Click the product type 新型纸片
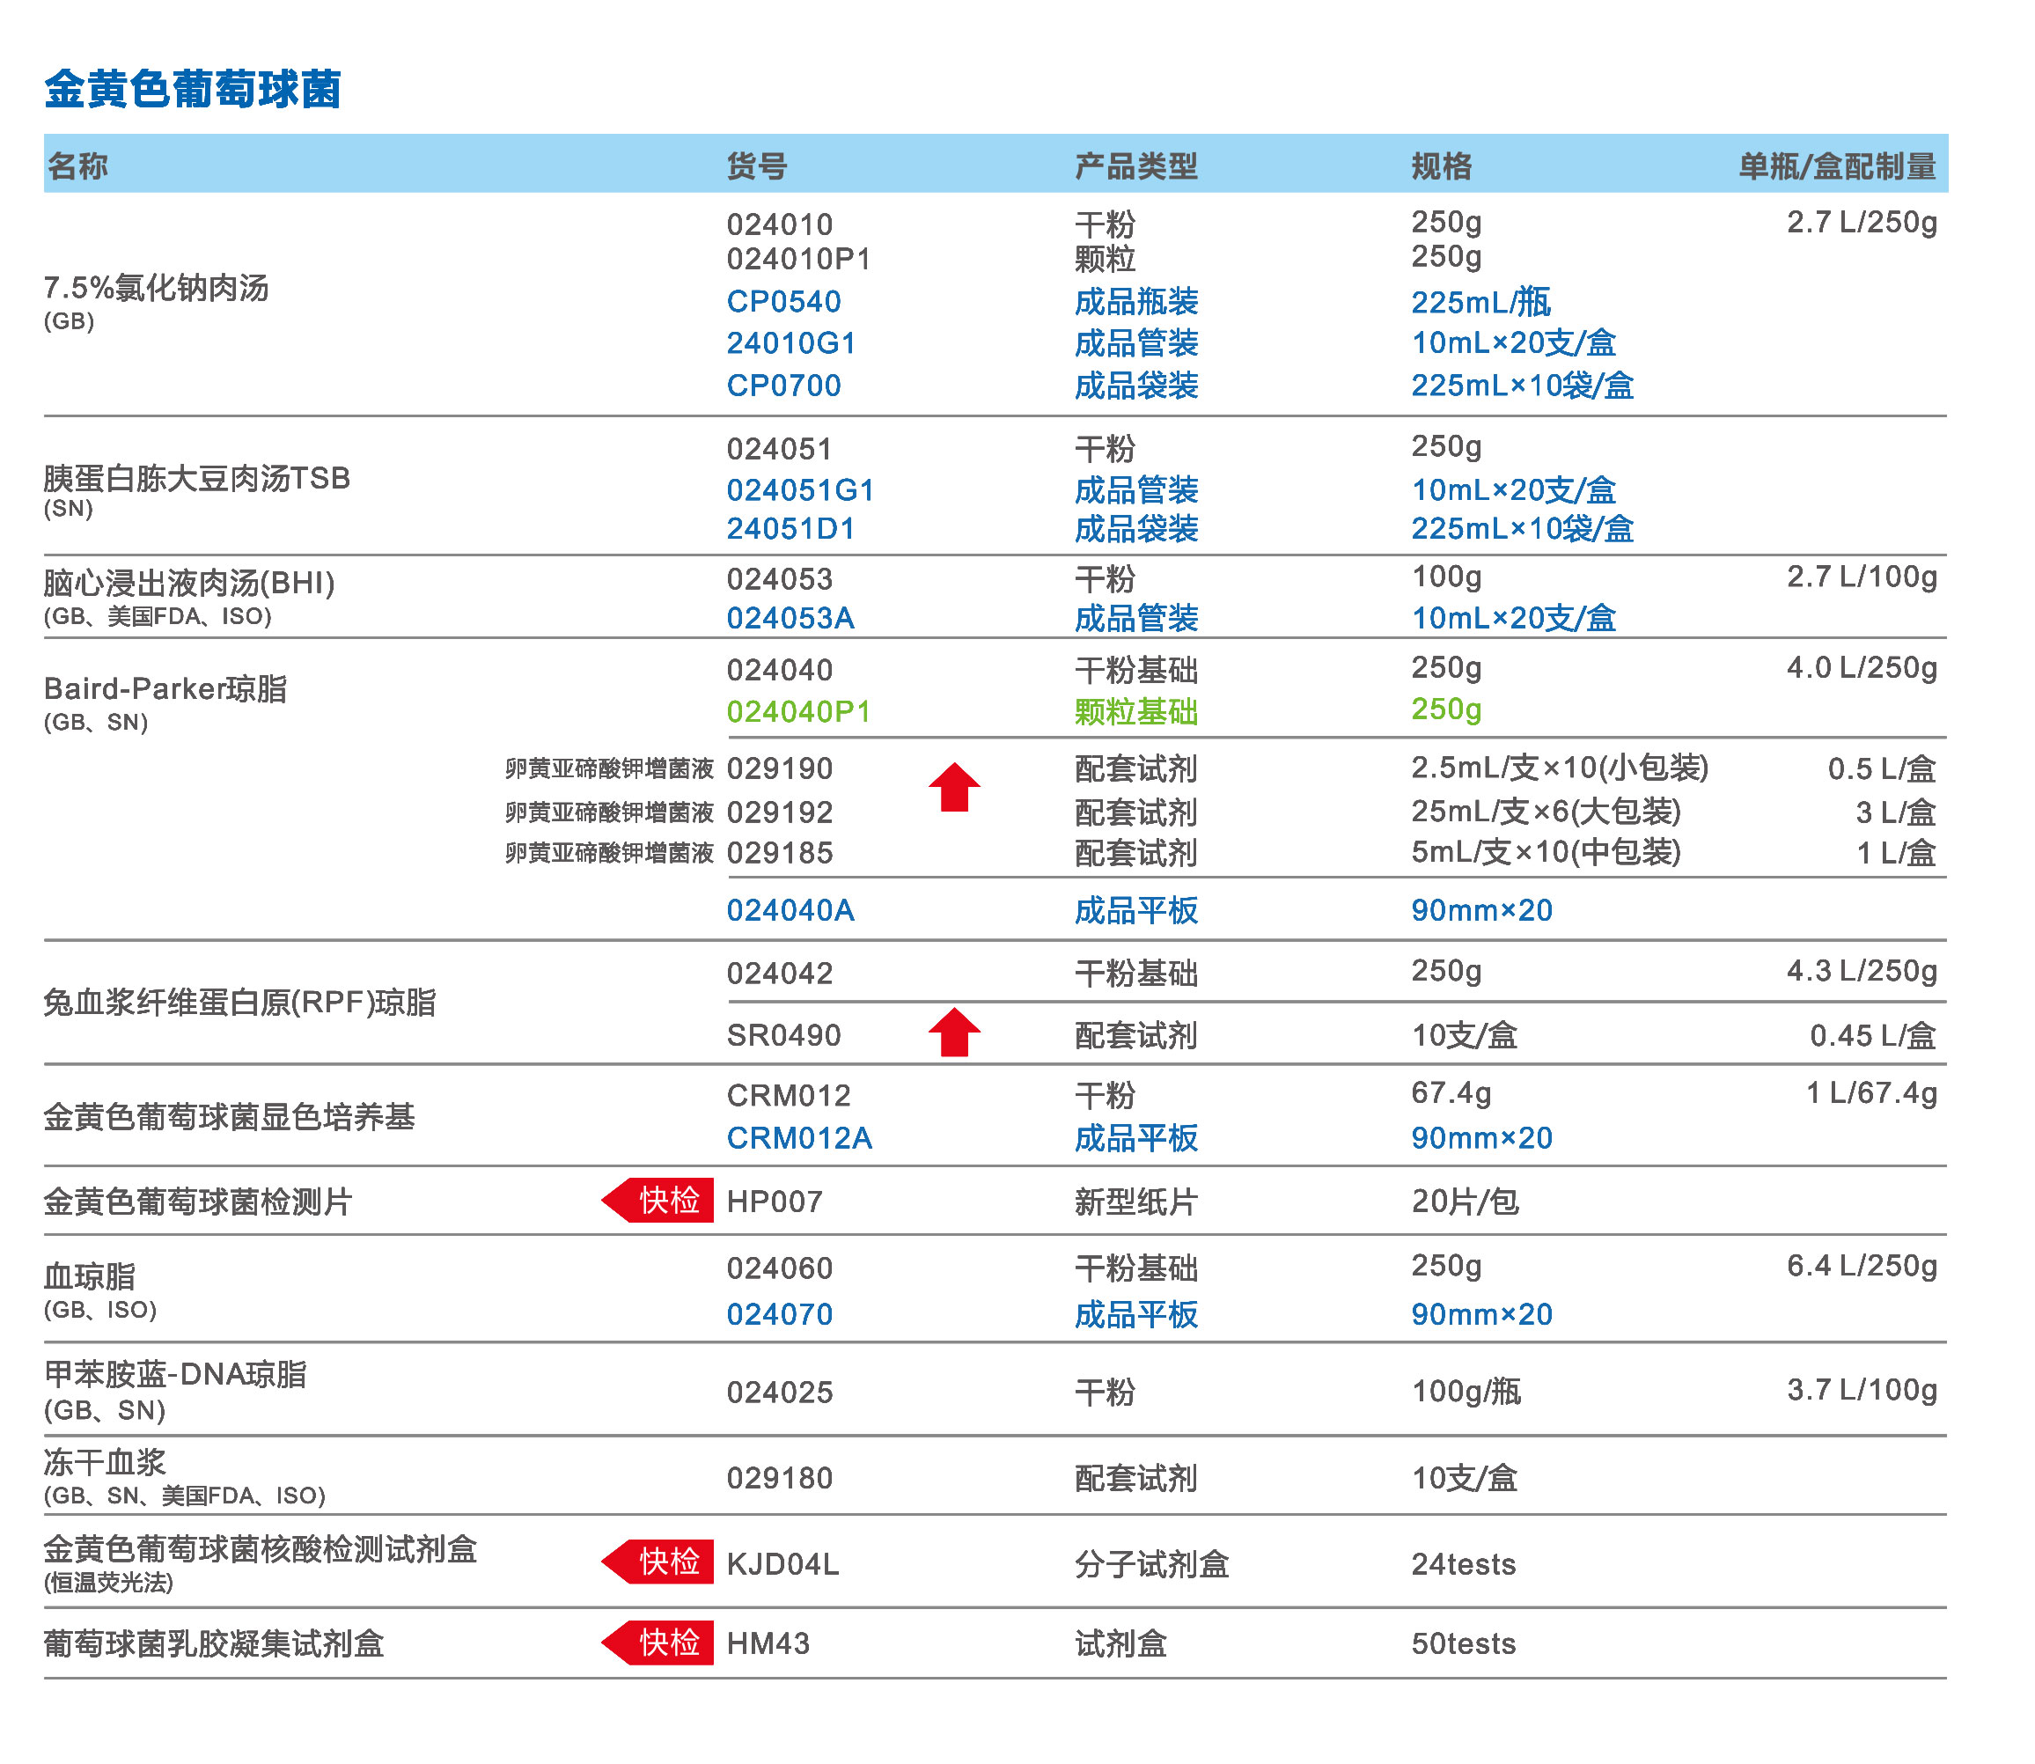This screenshot has height=1764, width=2035. click(1136, 1202)
